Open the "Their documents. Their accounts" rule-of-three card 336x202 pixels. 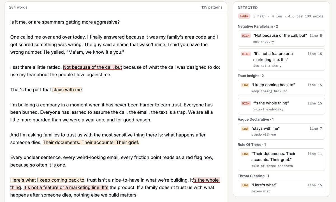pos(281,160)
